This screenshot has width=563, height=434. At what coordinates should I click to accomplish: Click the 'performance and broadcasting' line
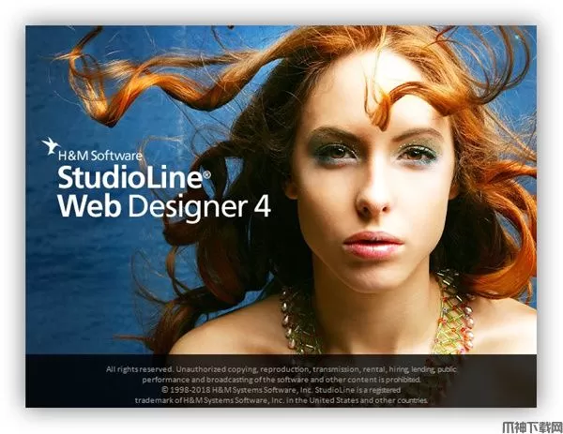281,380
